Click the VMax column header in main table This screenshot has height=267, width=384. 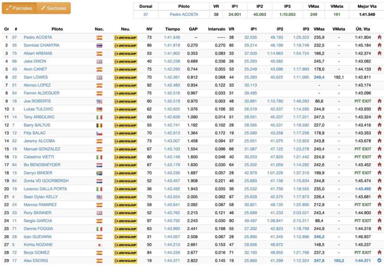point(319,29)
